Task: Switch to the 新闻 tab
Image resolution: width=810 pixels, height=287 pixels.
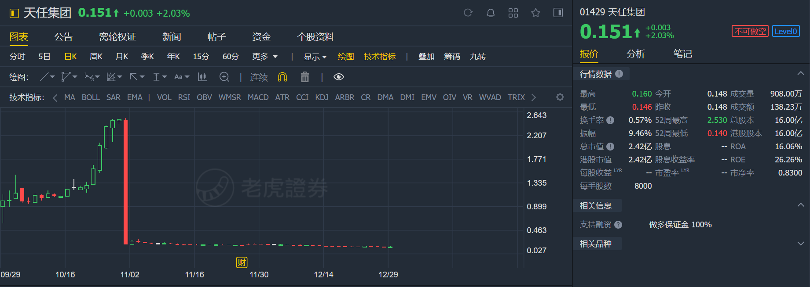Action: pos(172,37)
